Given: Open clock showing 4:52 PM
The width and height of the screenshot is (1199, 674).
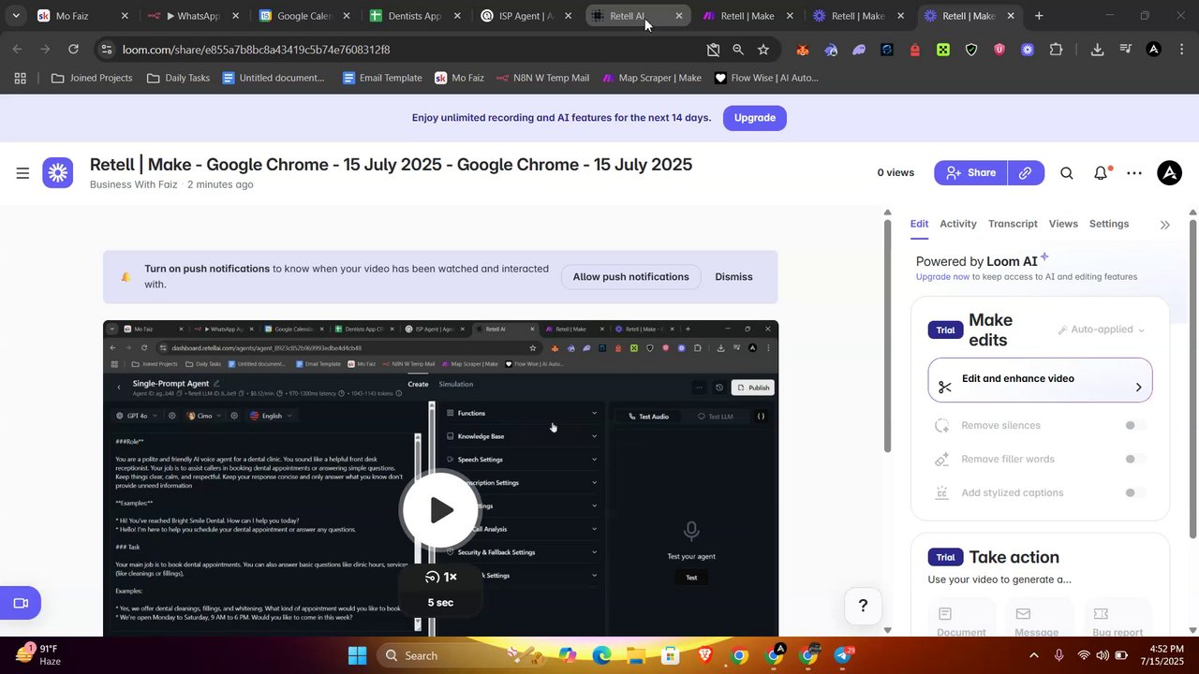Looking at the screenshot, I should [1162, 655].
